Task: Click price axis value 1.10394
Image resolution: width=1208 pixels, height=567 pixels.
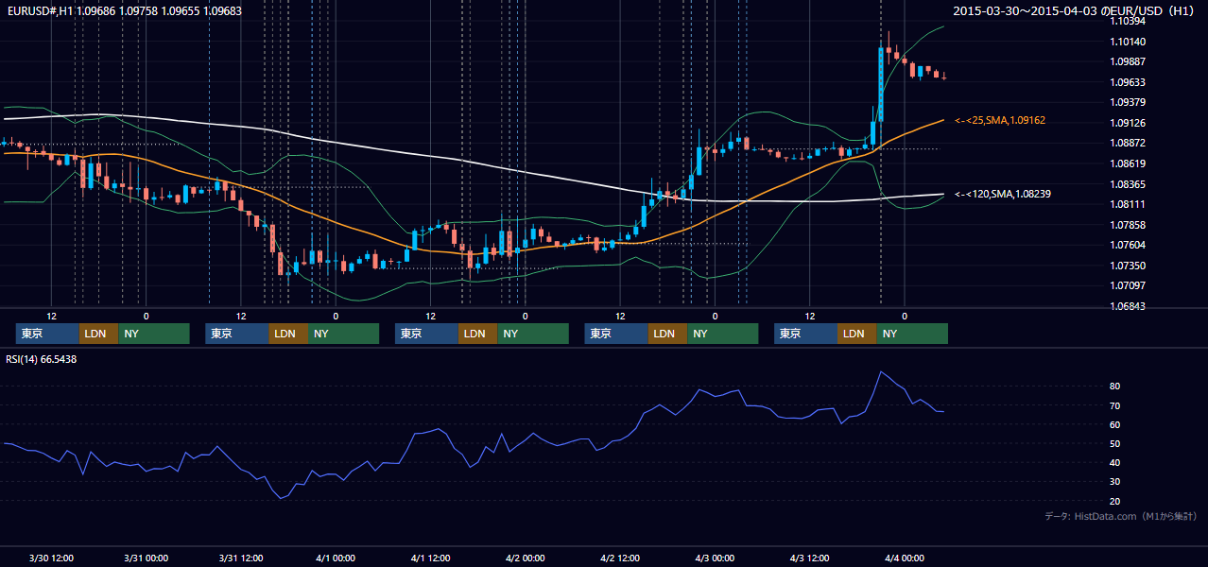Action: click(1129, 21)
